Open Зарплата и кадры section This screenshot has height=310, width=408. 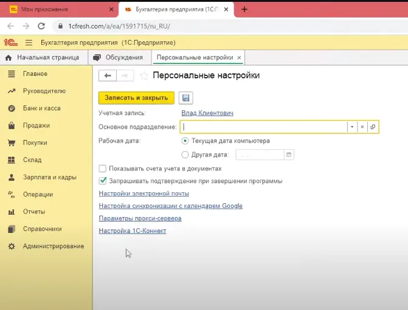click(x=49, y=177)
